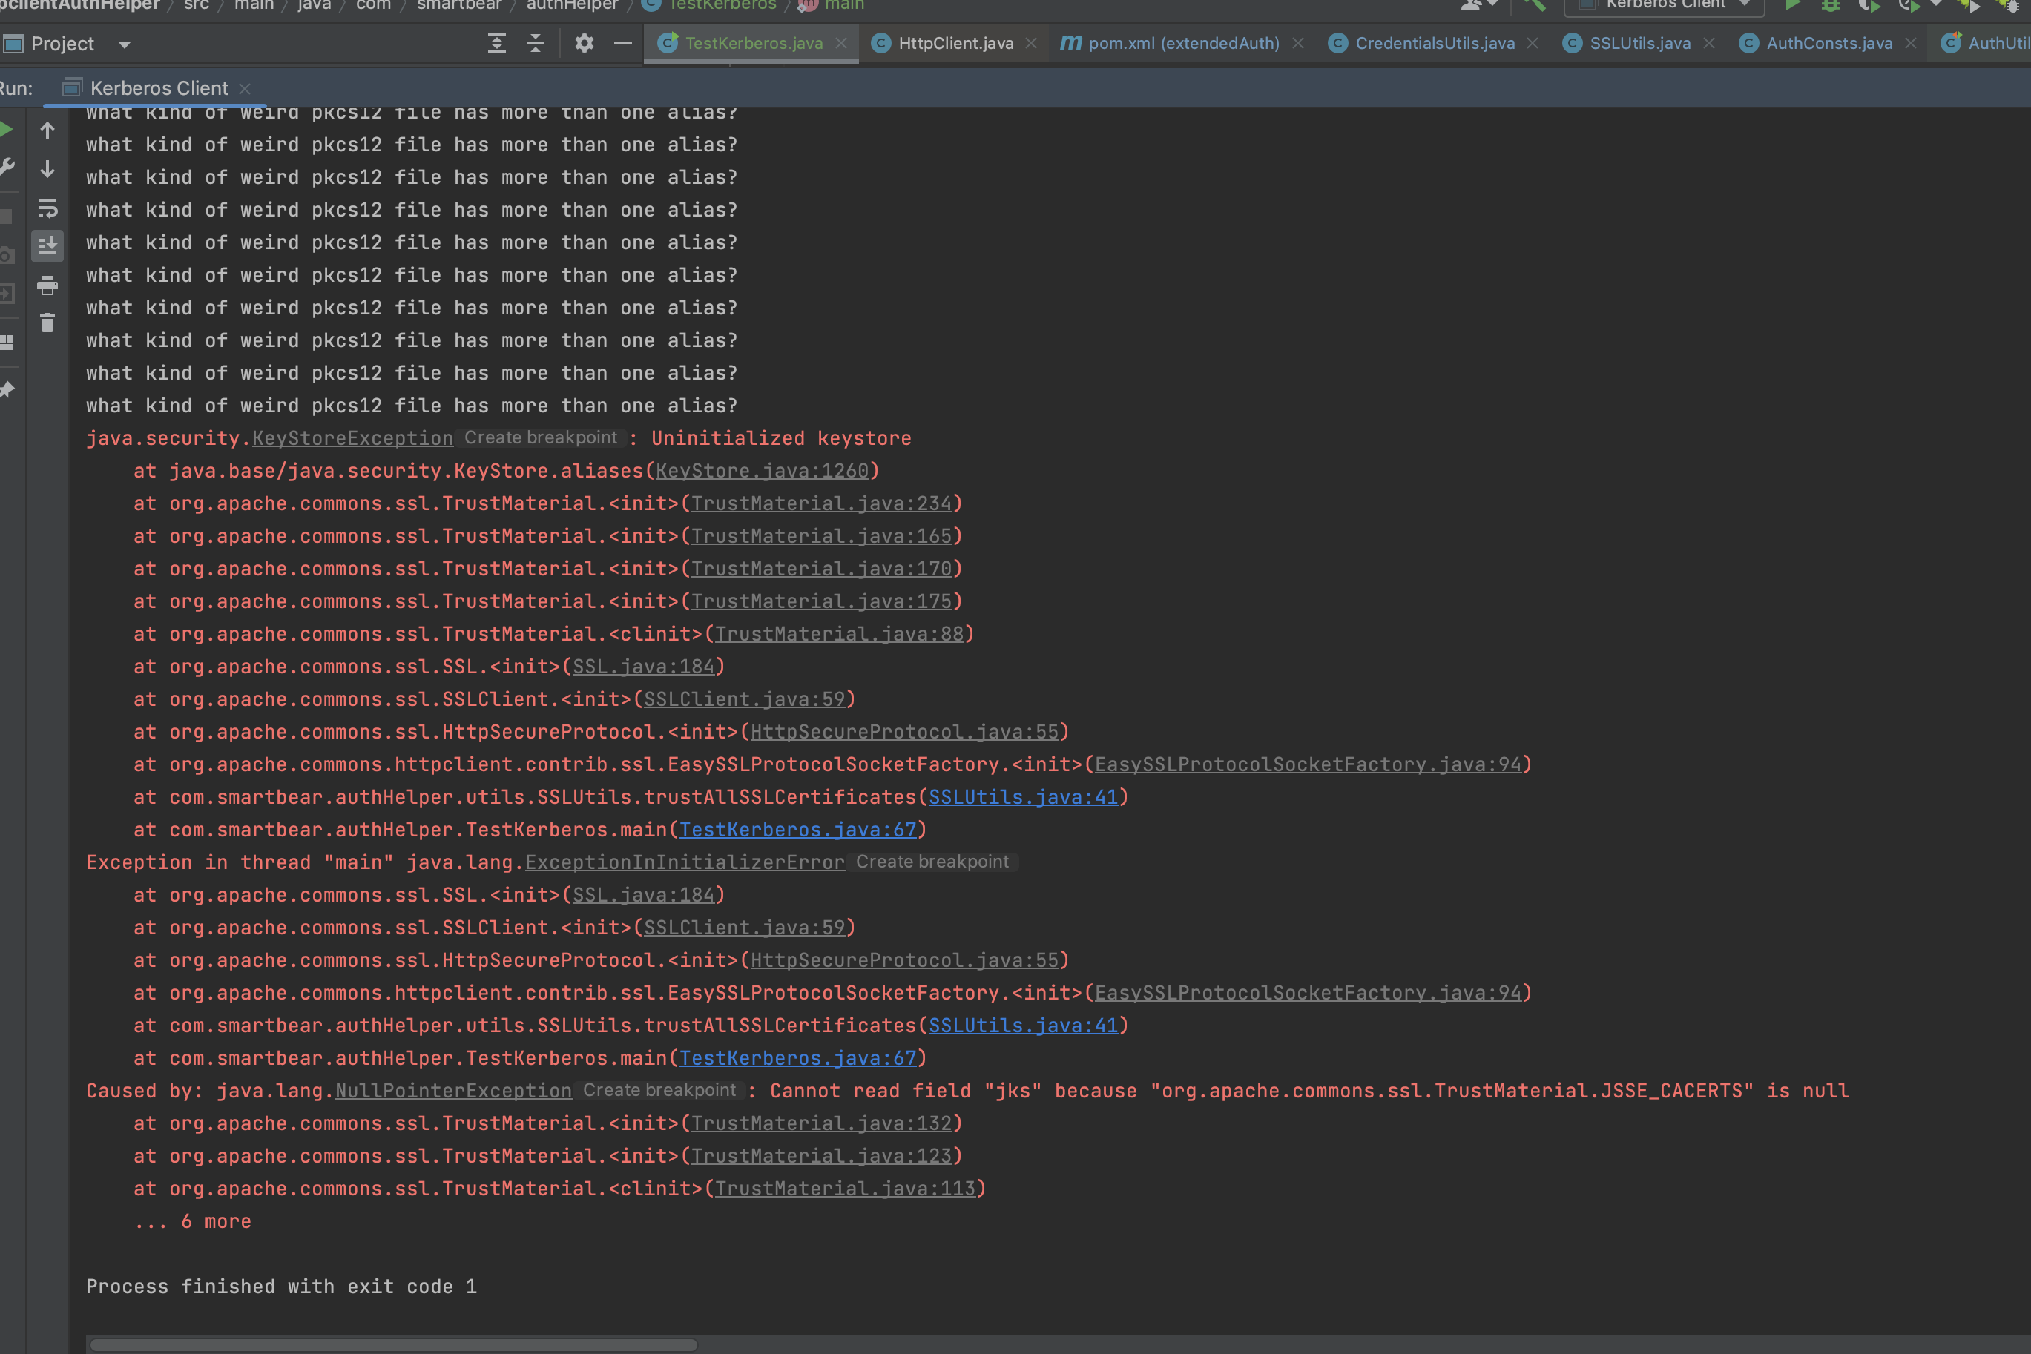Image resolution: width=2031 pixels, height=1354 pixels.
Task: Select authHelper in the breadcrumb path
Action: tap(571, 5)
